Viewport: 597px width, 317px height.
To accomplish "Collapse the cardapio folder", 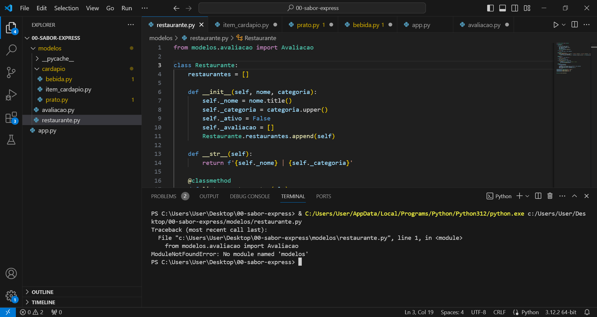I will point(82,69).
